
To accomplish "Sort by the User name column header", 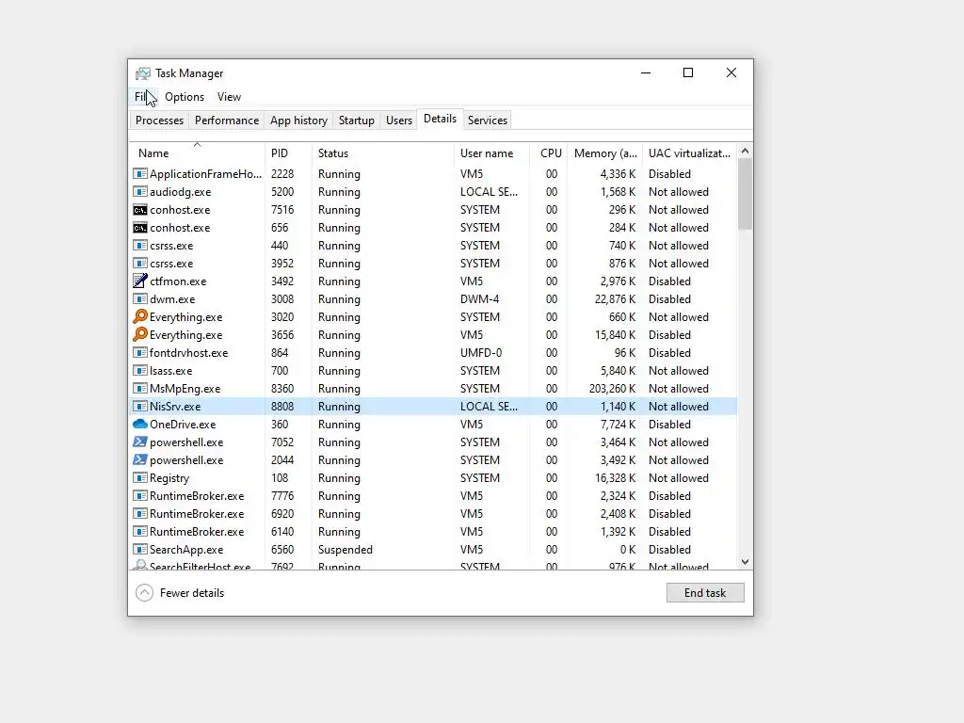I will 491,153.
